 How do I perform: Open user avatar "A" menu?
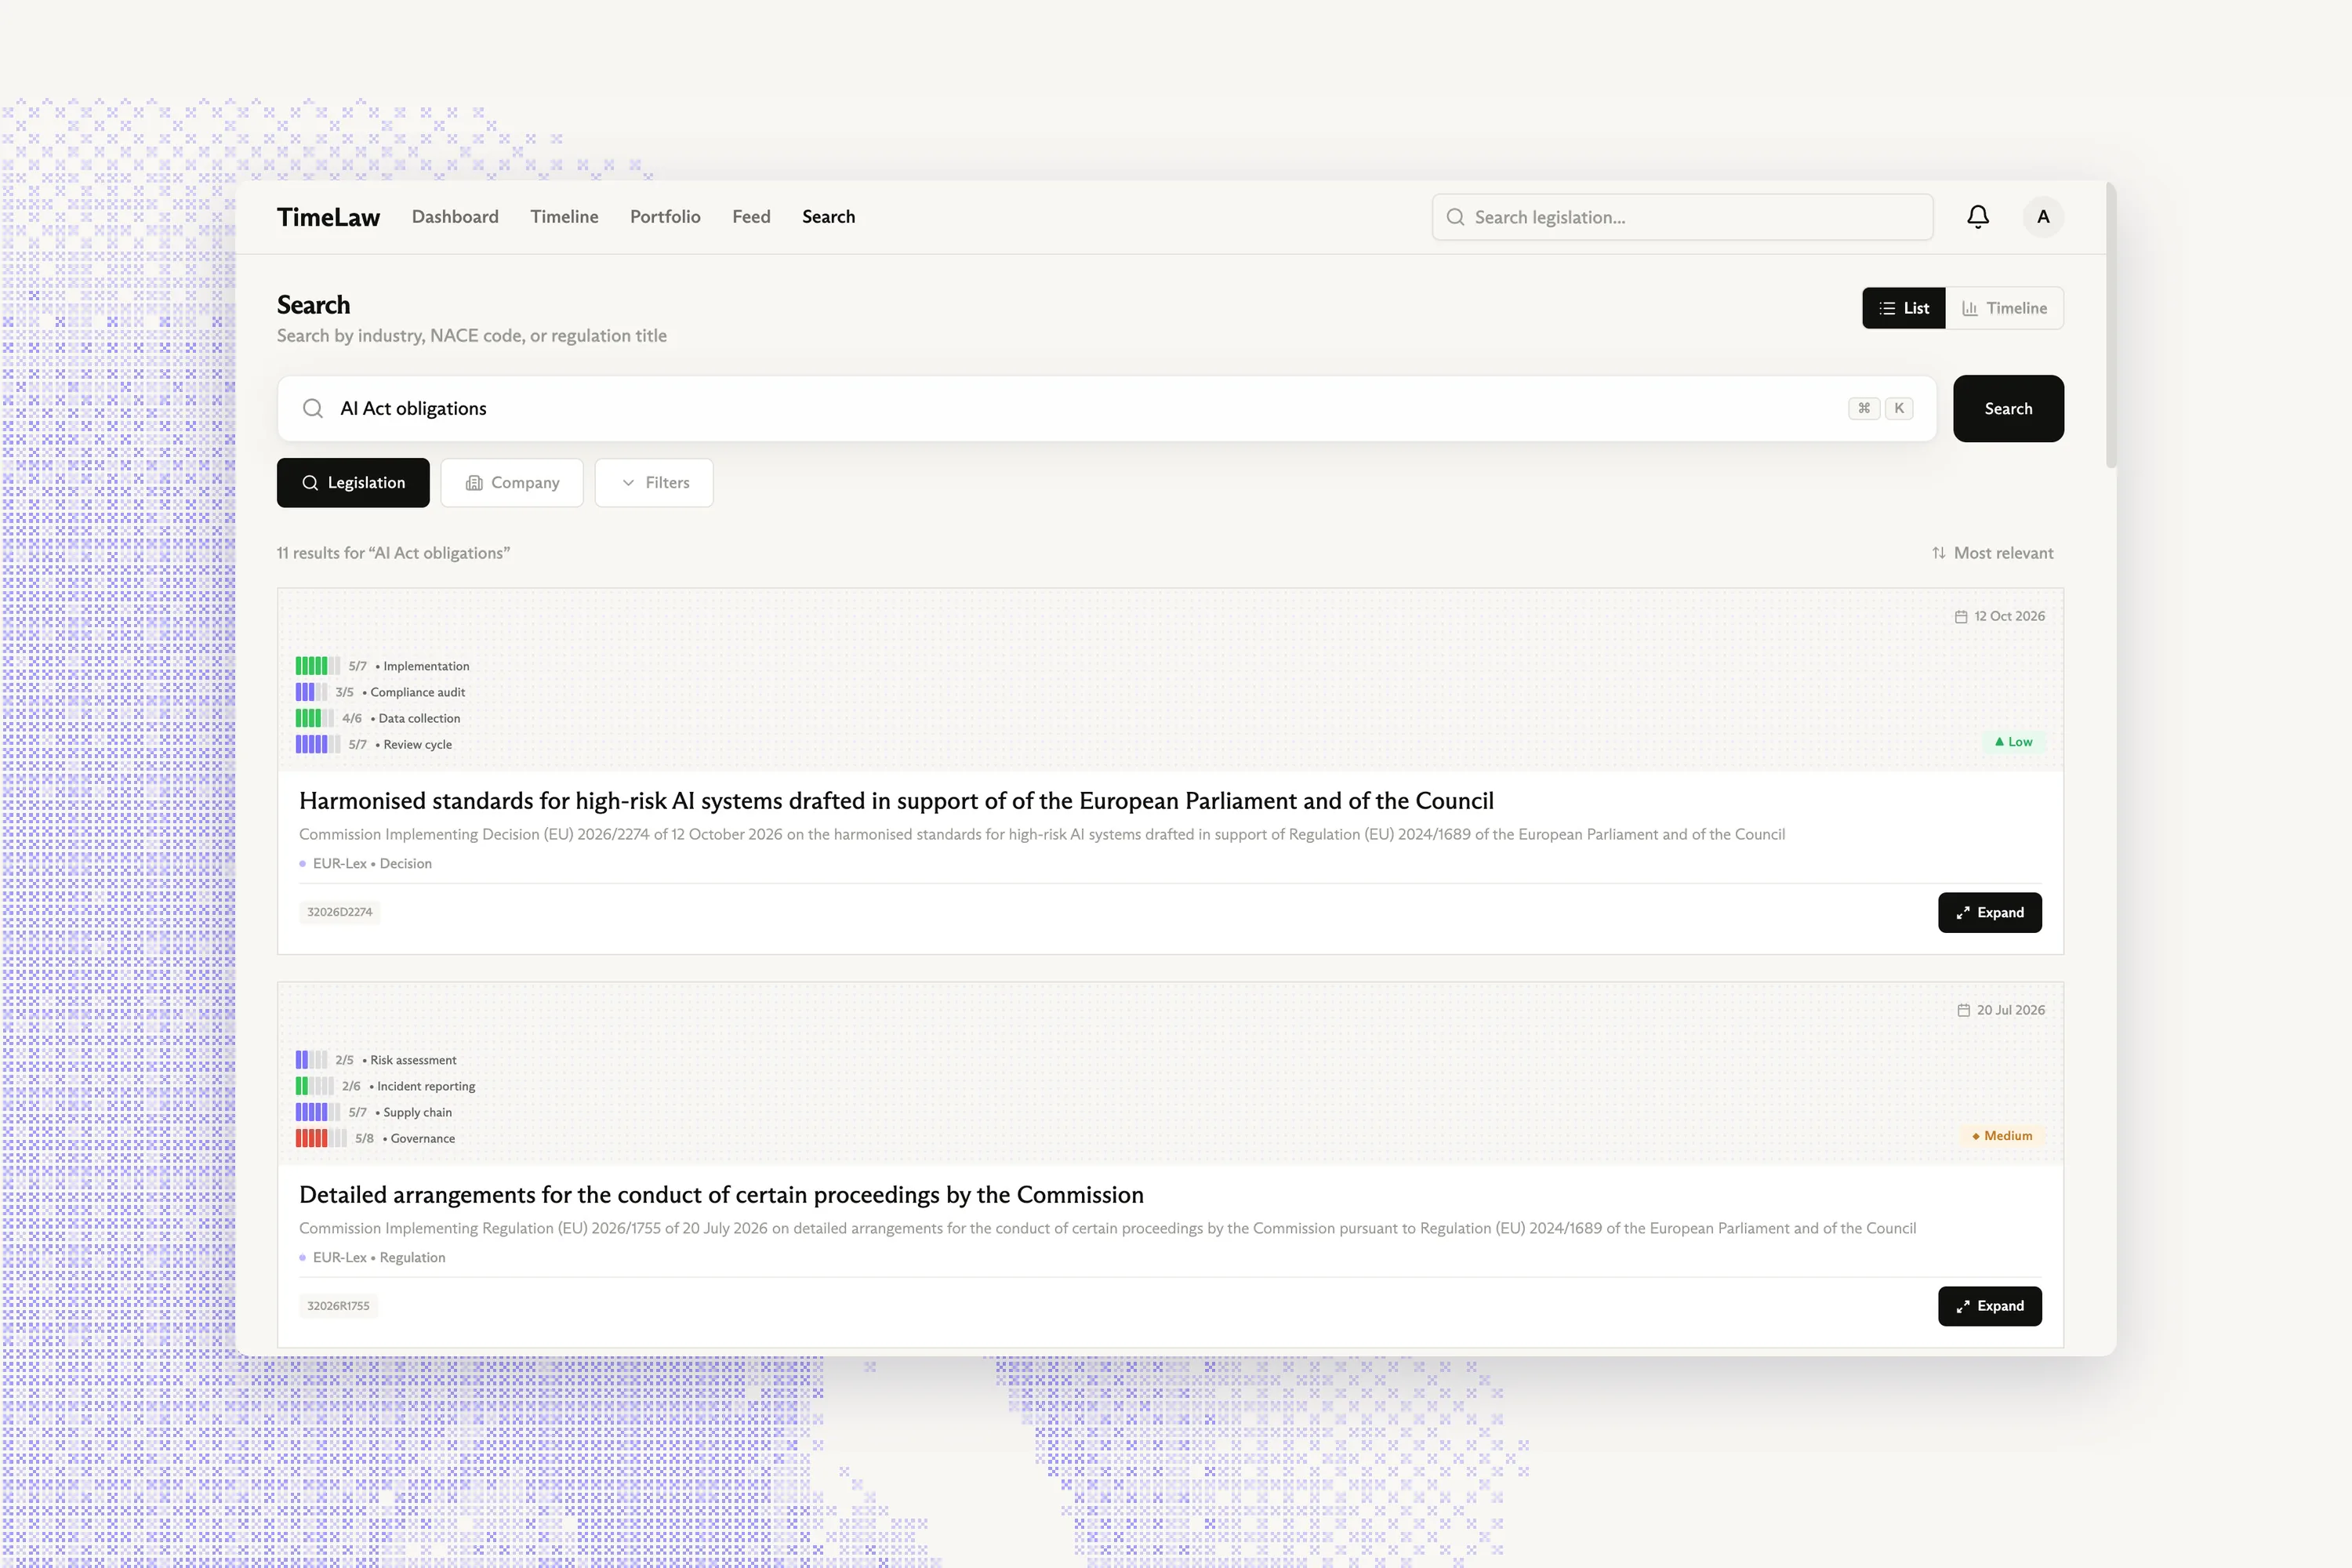[x=2043, y=217]
